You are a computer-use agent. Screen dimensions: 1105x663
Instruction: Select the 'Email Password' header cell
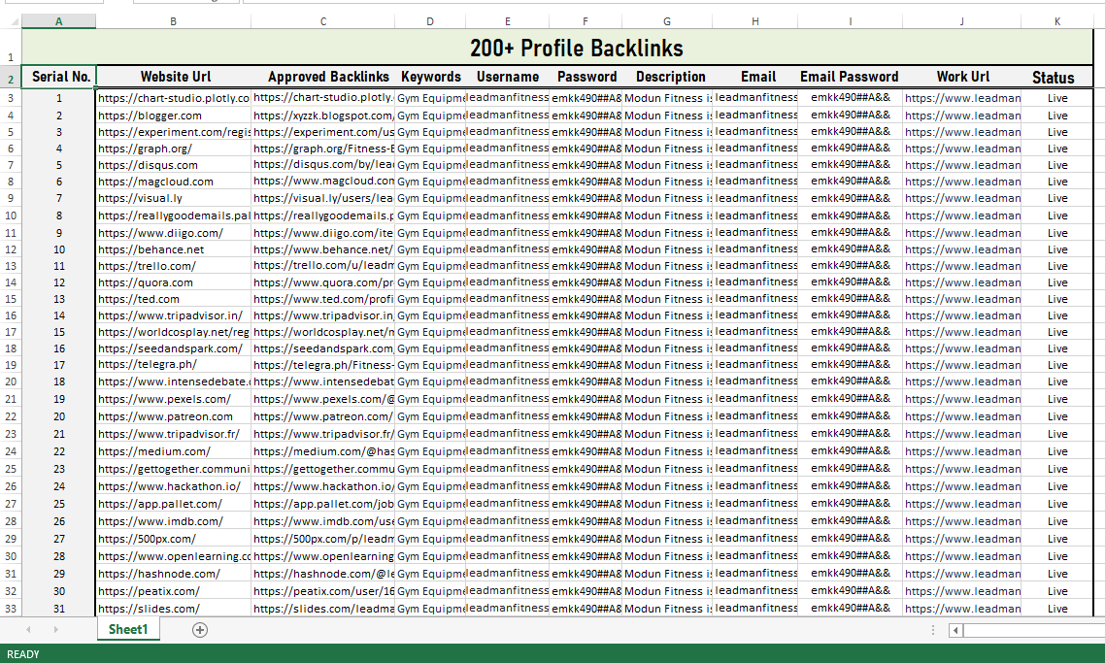(849, 78)
